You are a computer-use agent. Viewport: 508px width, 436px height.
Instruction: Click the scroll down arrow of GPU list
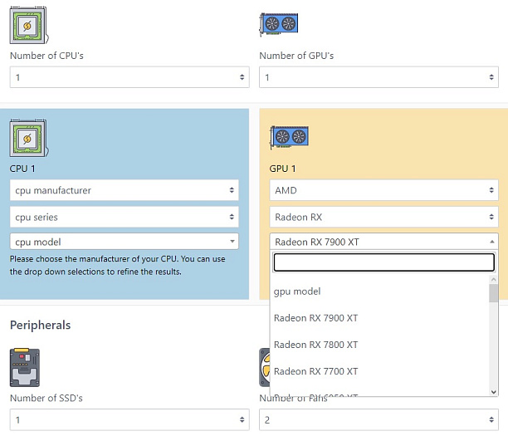point(493,392)
